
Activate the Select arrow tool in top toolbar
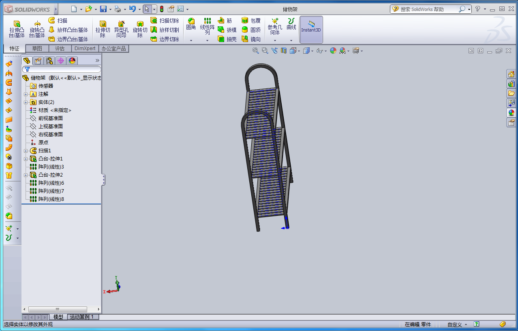(147, 9)
